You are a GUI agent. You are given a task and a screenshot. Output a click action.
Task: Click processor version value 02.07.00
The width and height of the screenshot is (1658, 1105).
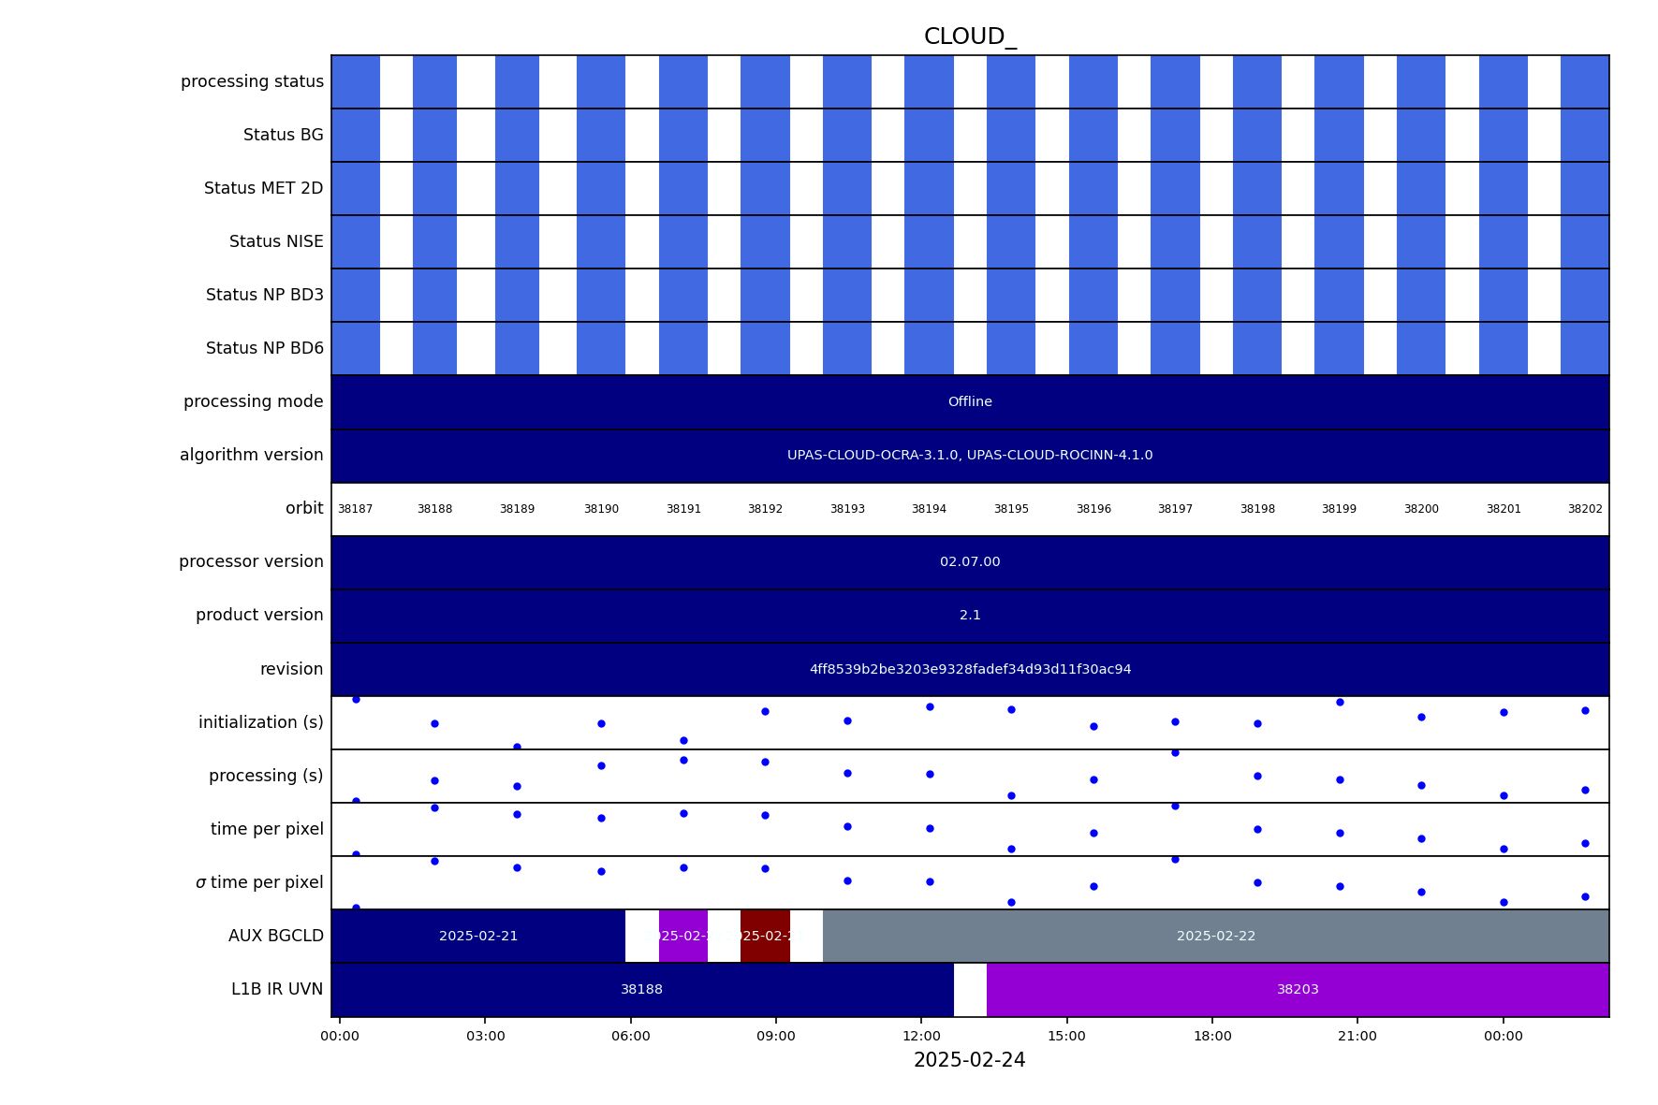[969, 562]
